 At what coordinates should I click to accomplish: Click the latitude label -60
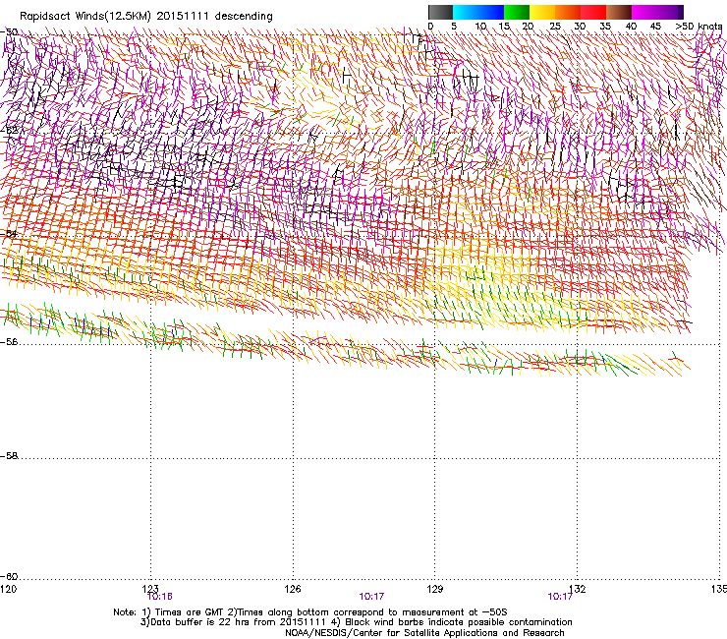pyautogui.click(x=9, y=576)
